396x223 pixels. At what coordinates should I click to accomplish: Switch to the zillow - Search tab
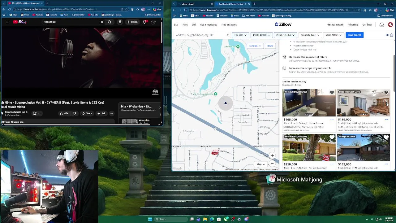(x=196, y=4)
